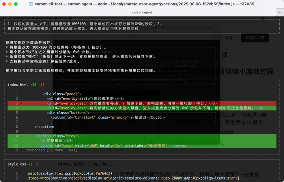Click the .stage-wrap CSS line
The image size is (284, 182).
133,178
